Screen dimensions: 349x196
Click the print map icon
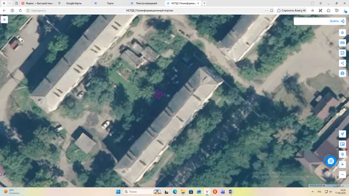point(342,73)
